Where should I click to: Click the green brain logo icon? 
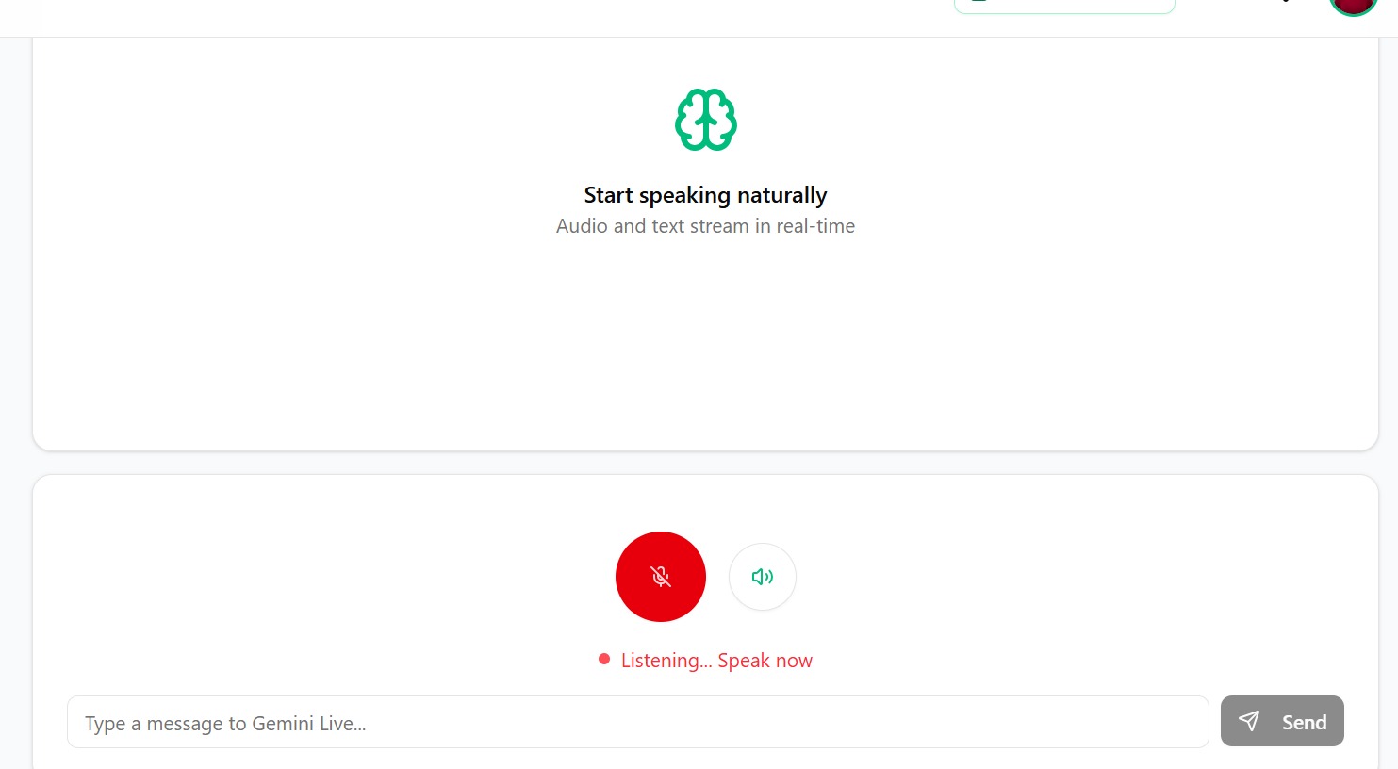click(x=705, y=120)
